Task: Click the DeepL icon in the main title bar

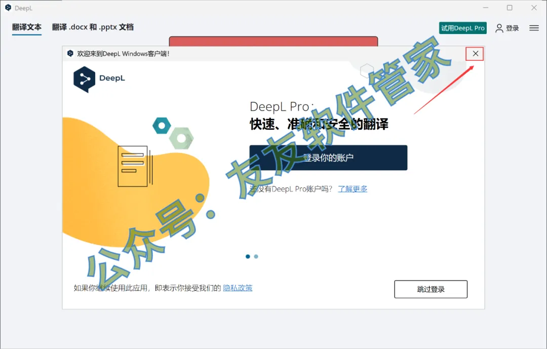Action: tap(8, 8)
